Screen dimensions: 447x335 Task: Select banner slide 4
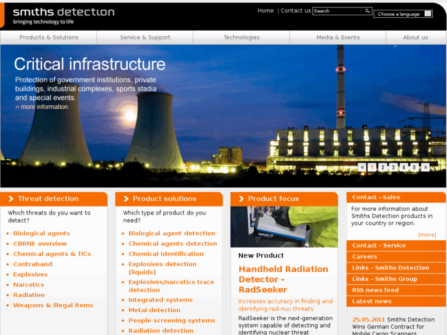coord(404,167)
